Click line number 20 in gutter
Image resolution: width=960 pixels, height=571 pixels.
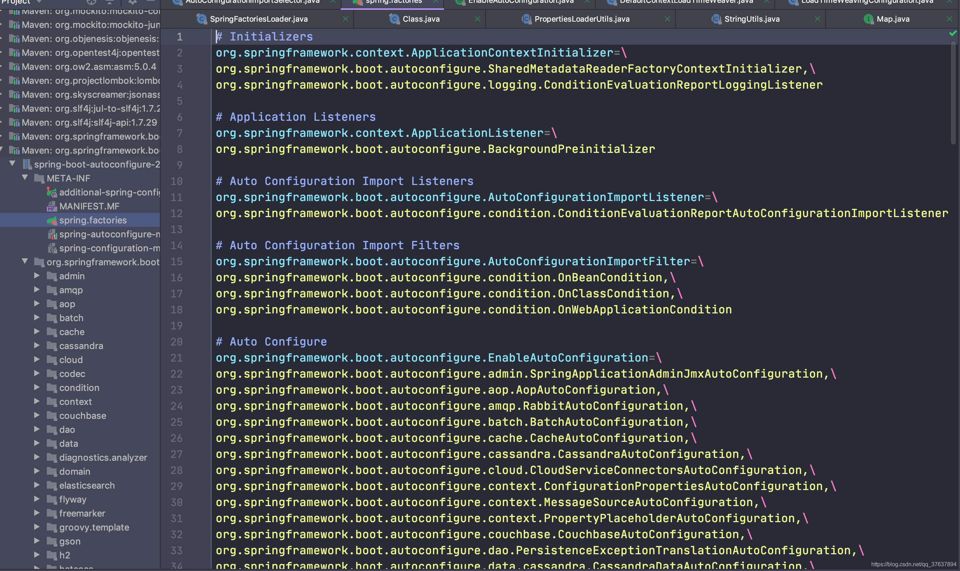[x=177, y=342]
